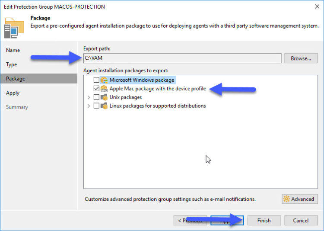Click the Apply button
This screenshot has height=231, width=324.
point(227,221)
